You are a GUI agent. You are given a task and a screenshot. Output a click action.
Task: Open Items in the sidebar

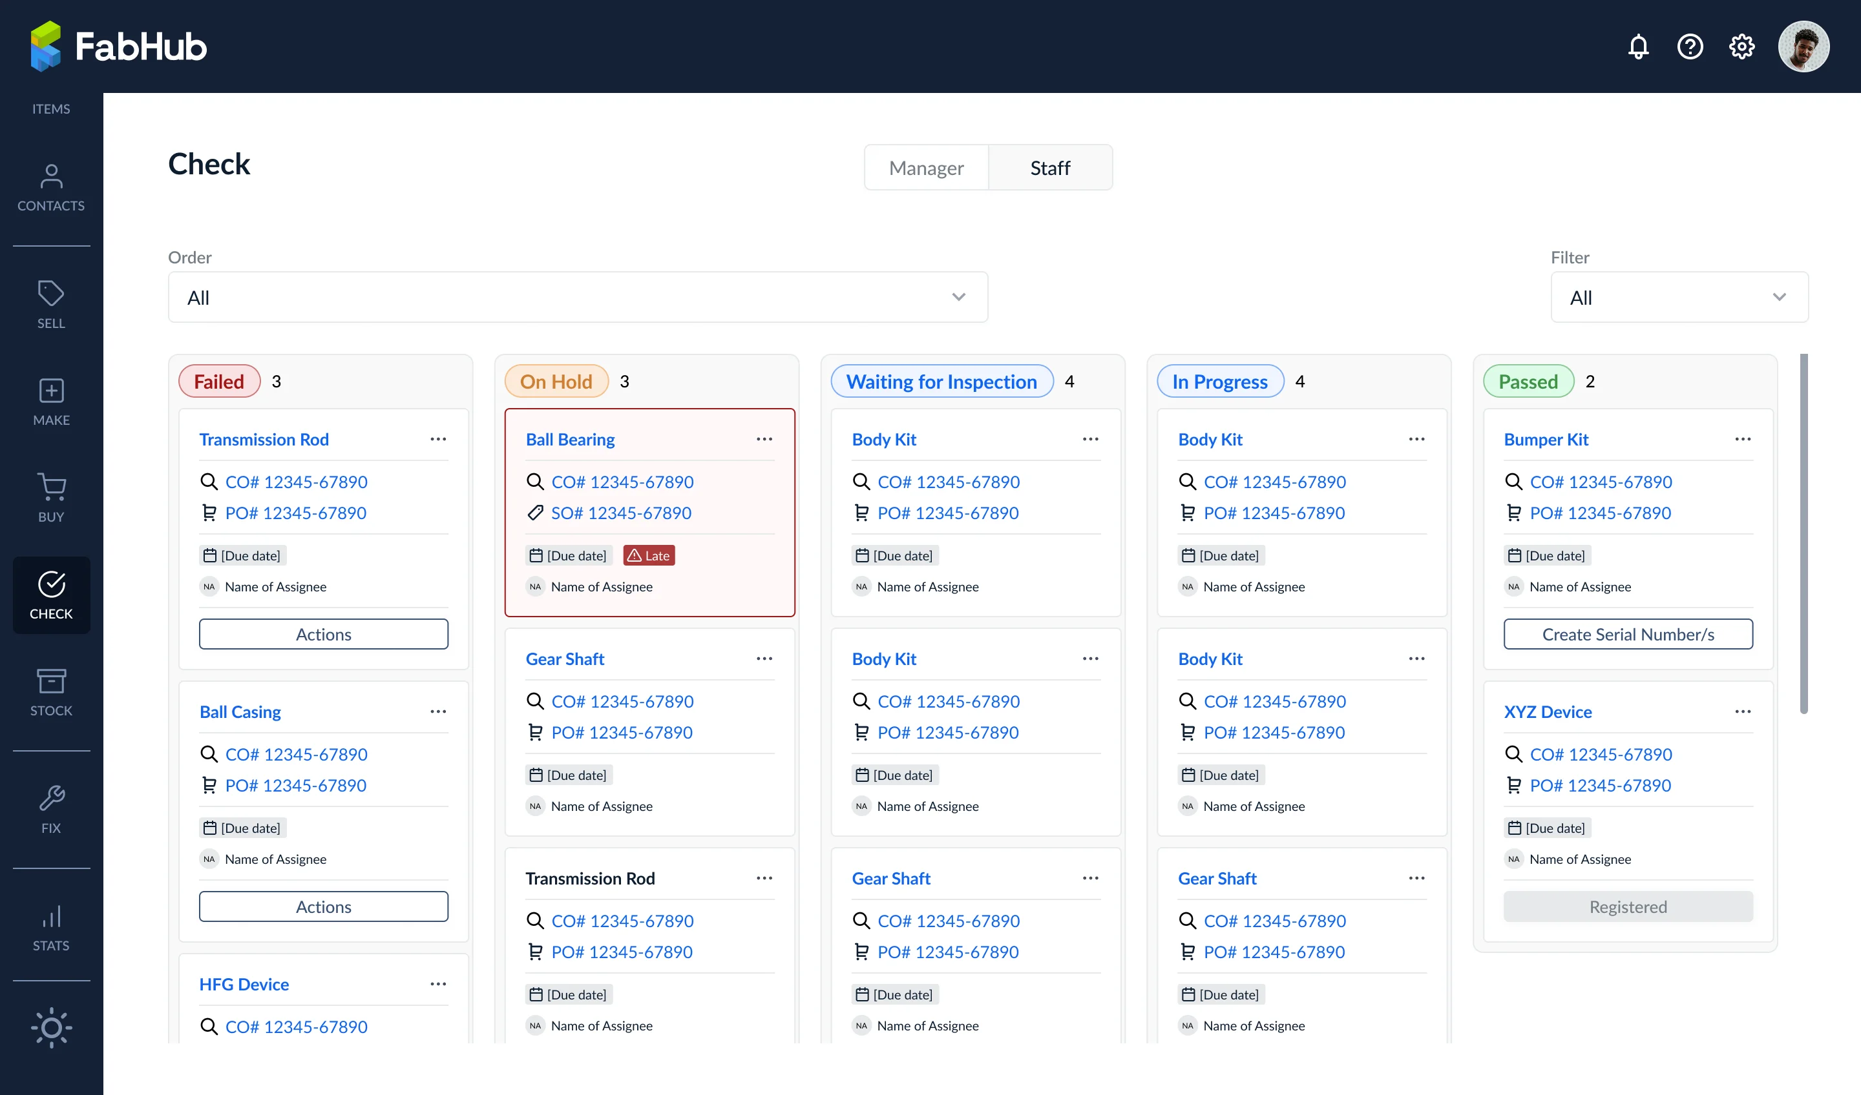coord(51,108)
